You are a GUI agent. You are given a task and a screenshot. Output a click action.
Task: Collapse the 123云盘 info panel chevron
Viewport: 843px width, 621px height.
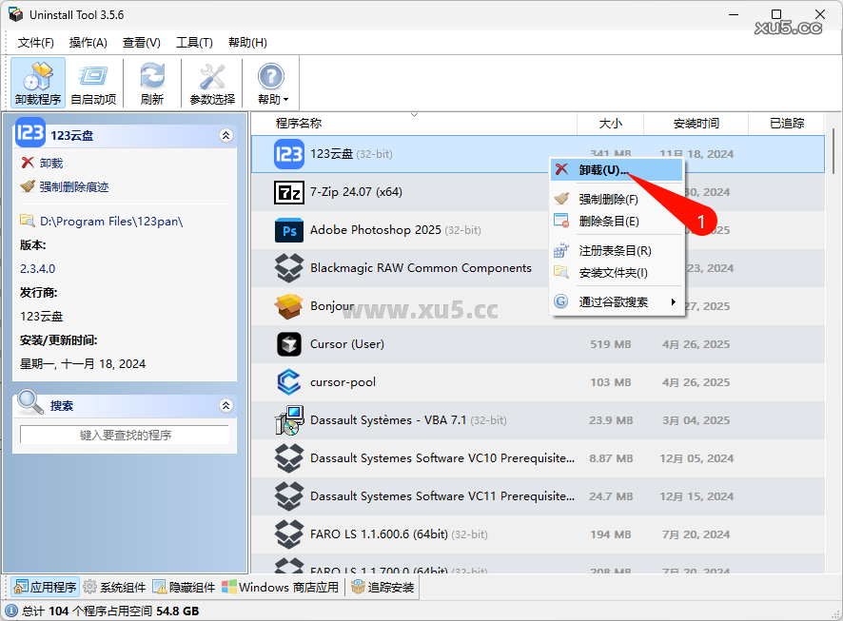point(226,135)
